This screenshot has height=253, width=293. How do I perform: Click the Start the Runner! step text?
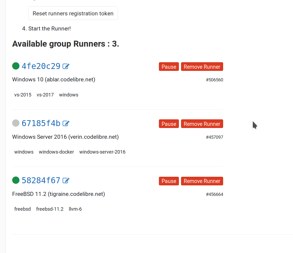(50, 29)
